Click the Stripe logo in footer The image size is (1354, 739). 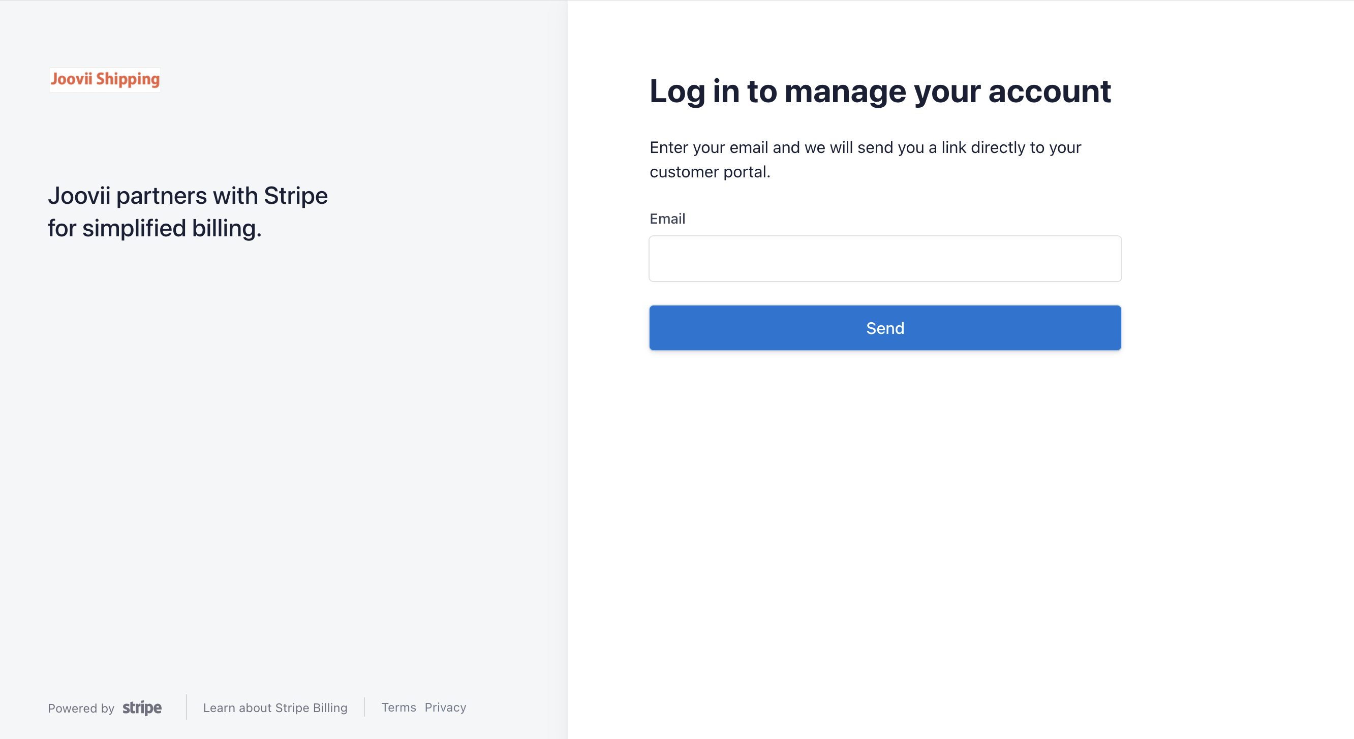[142, 707]
